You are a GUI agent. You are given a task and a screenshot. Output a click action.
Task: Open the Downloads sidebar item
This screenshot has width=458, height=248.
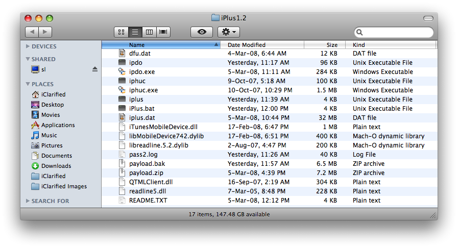pyautogui.click(x=56, y=166)
